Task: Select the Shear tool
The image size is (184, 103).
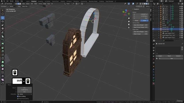Action: pyautogui.click(x=3, y=80)
